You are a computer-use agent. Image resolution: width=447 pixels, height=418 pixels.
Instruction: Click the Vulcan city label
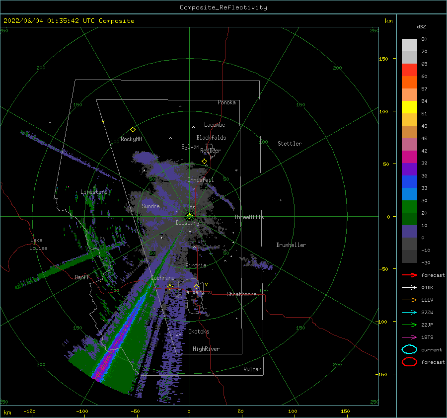tap(253, 369)
